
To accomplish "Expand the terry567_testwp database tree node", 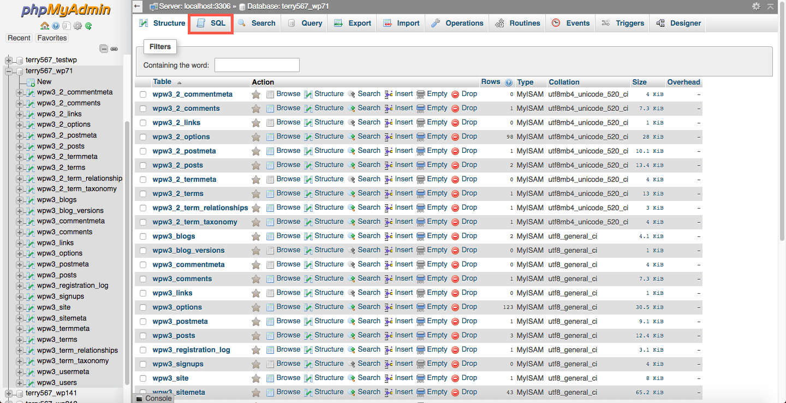I will [x=9, y=60].
